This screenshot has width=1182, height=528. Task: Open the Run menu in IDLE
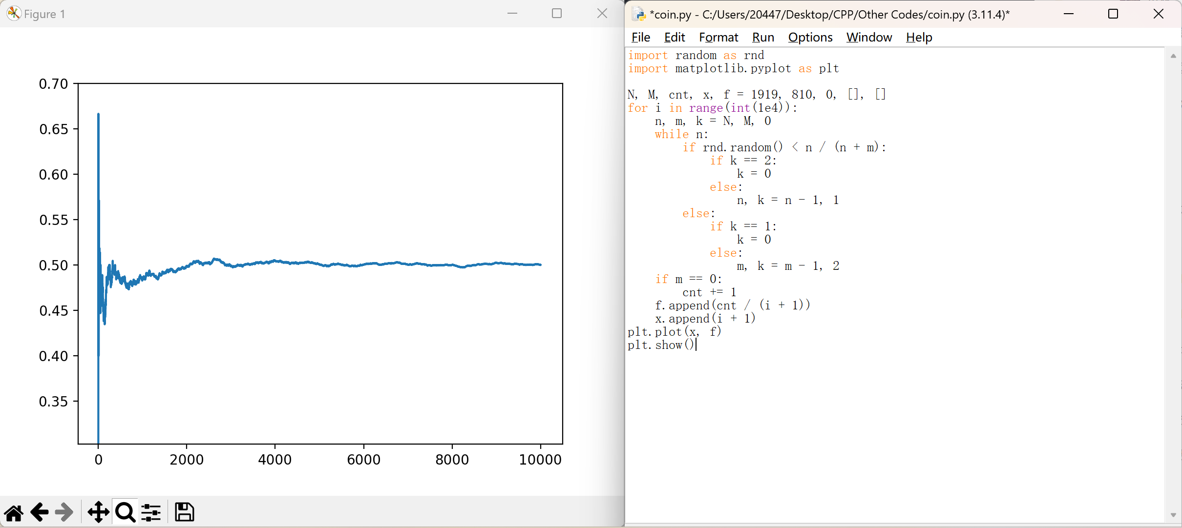(x=763, y=38)
